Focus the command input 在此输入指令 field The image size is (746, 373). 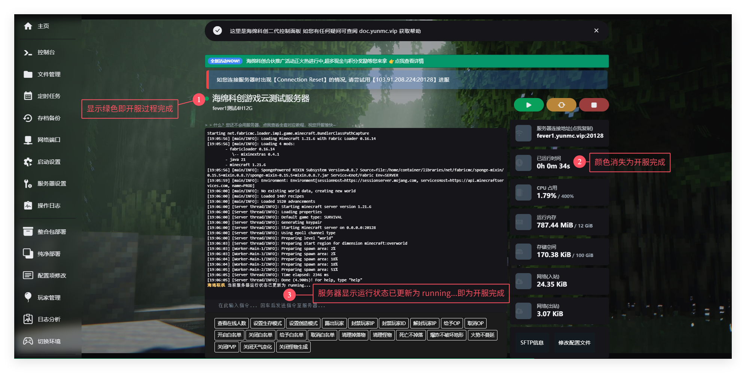coord(356,306)
